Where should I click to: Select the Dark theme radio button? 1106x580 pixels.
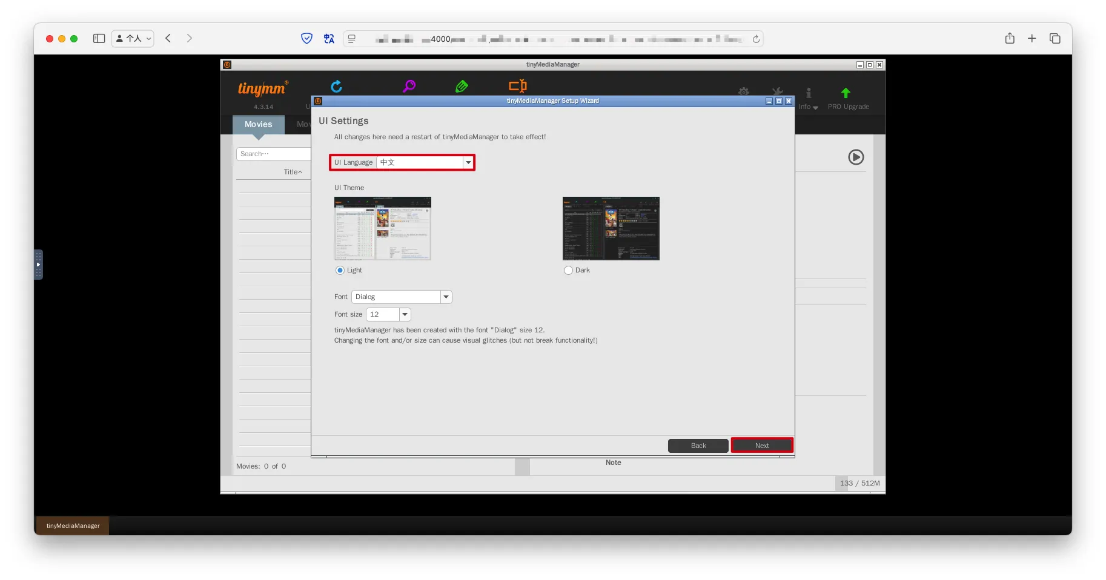pos(568,271)
